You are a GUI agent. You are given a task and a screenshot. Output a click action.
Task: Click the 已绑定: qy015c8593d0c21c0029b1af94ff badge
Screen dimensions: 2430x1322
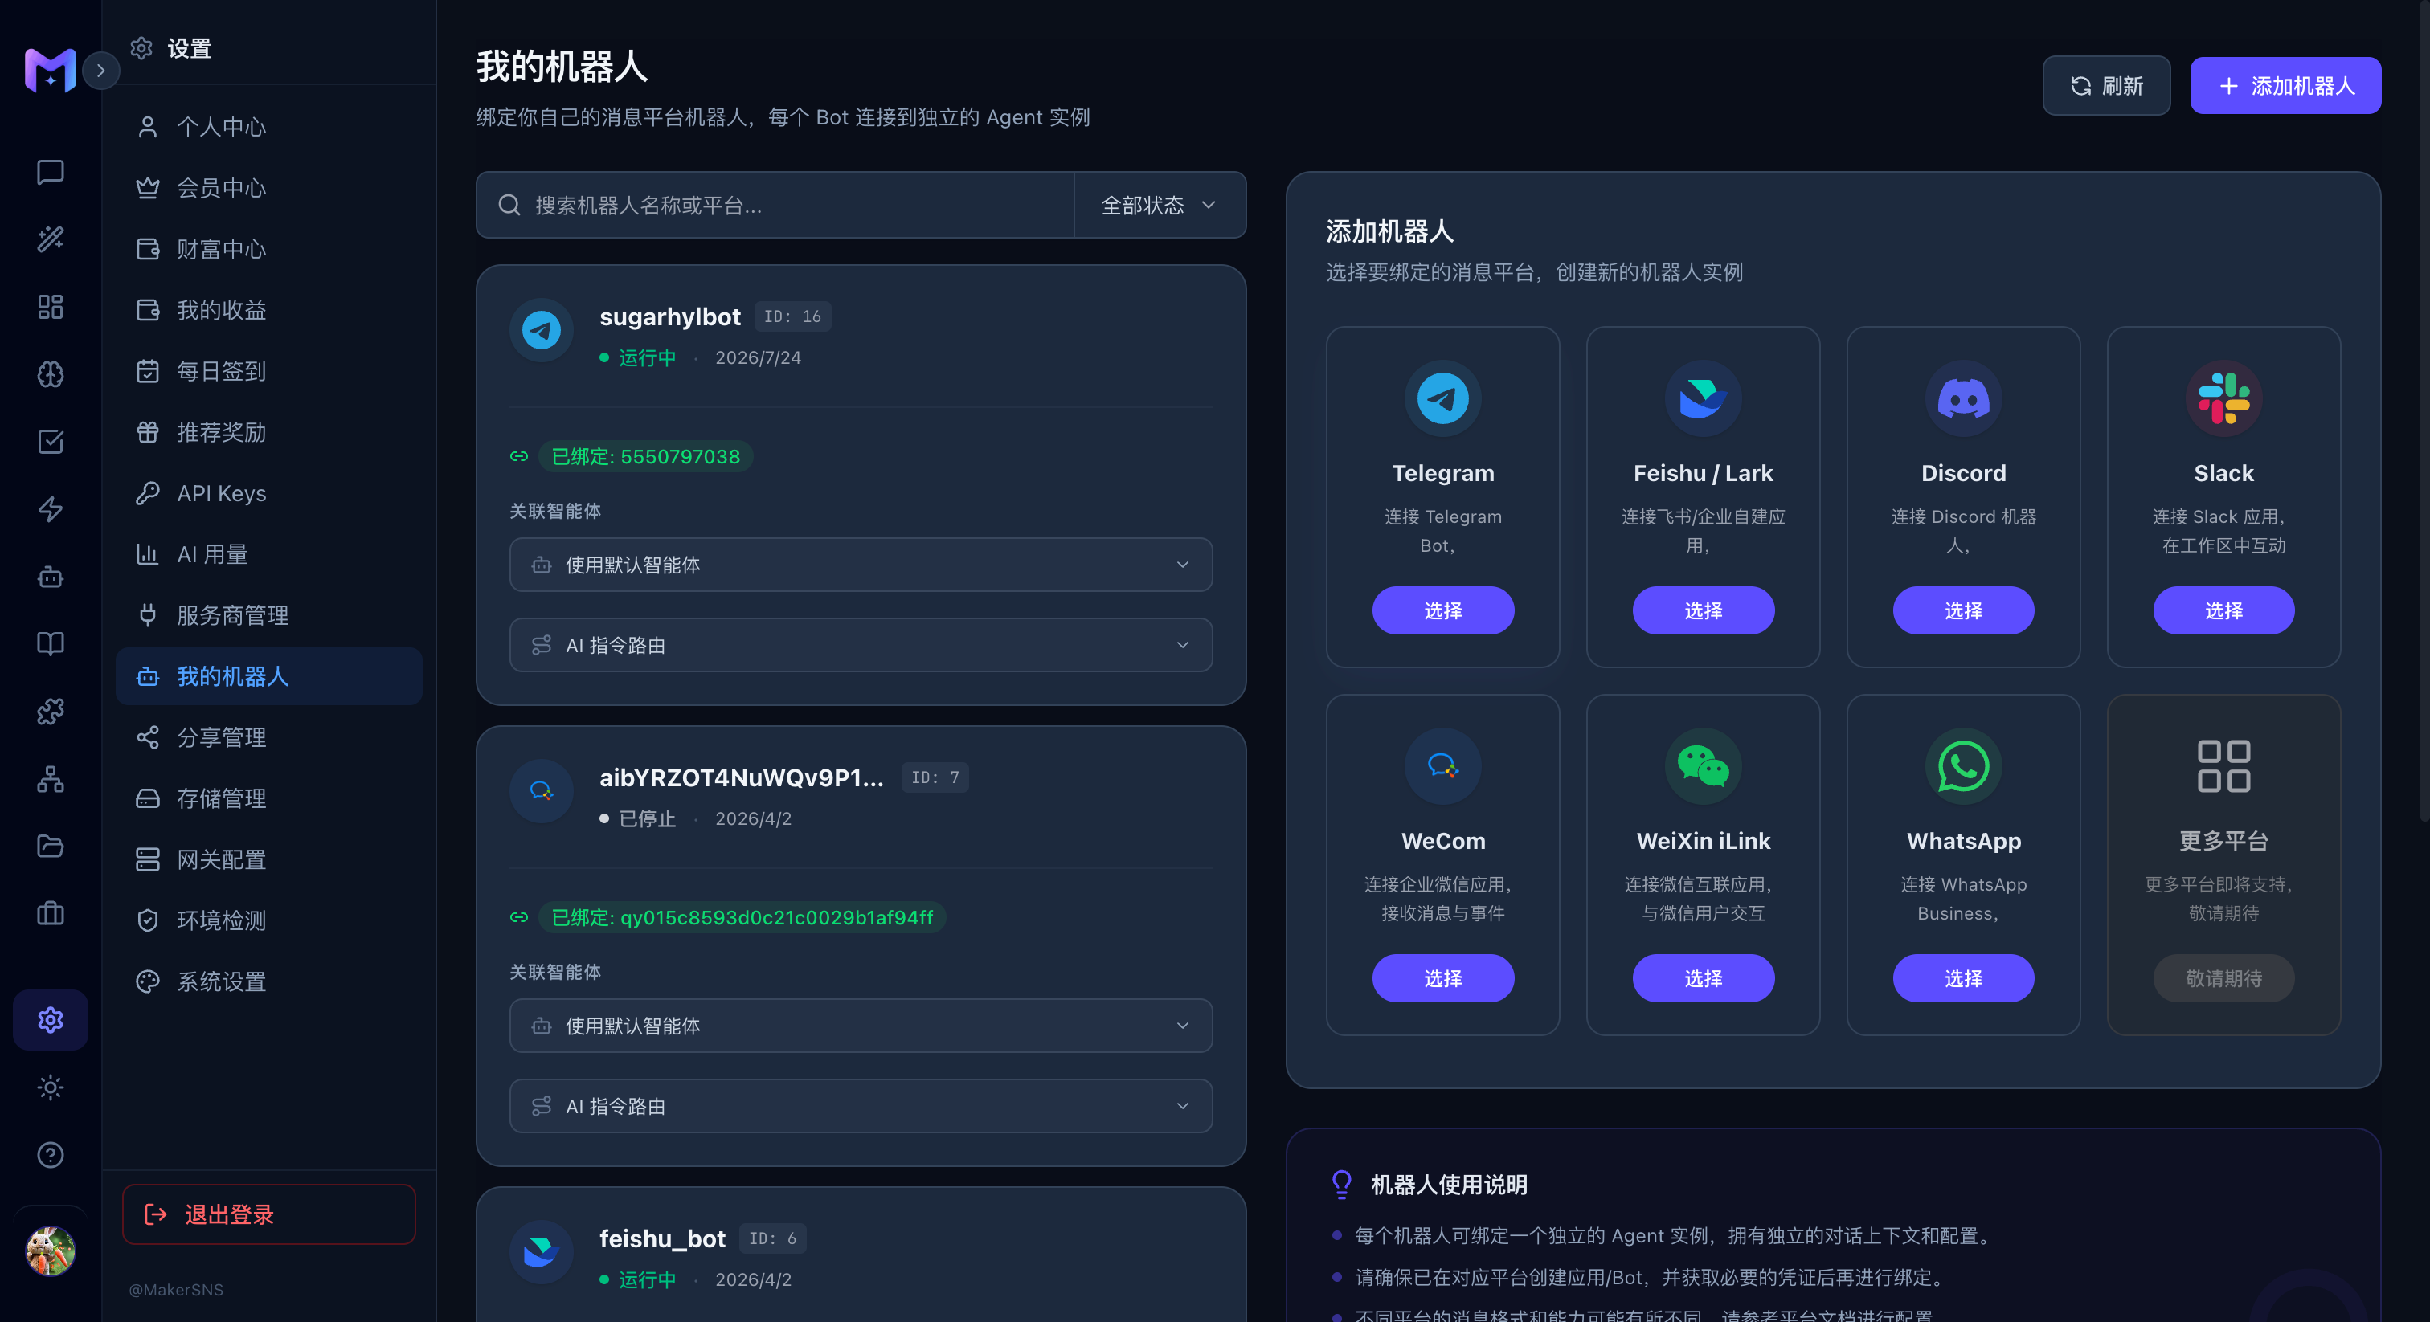742,917
